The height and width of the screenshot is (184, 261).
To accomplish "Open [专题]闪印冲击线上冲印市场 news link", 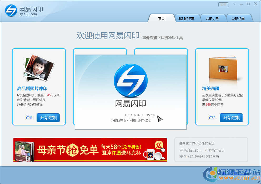I will coord(199,157).
